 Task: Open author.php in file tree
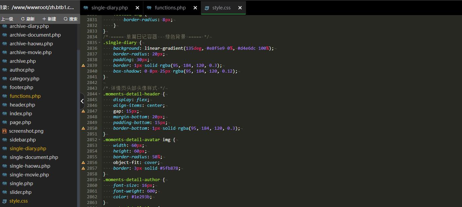click(x=22, y=70)
